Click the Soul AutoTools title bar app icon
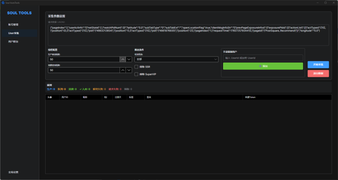Viewport: 338px width, 180px height. coord(3,3)
